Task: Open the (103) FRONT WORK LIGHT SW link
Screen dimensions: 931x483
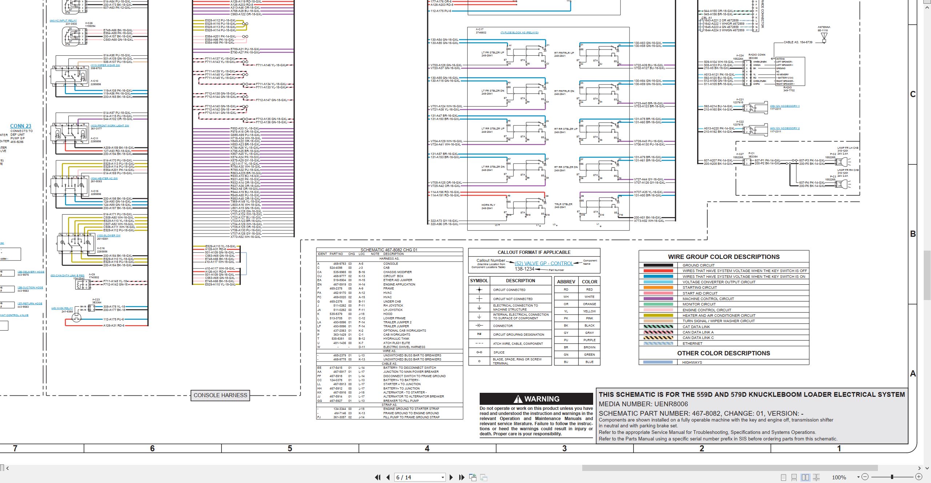Action: (x=110, y=126)
